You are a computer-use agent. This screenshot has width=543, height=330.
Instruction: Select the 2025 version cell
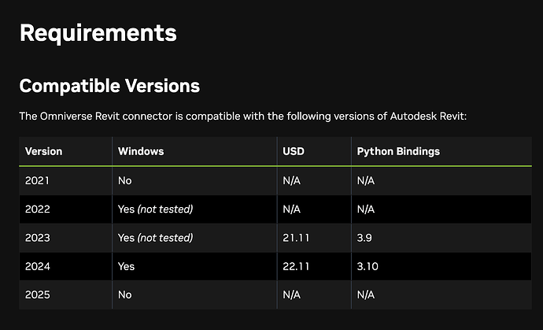(x=37, y=295)
